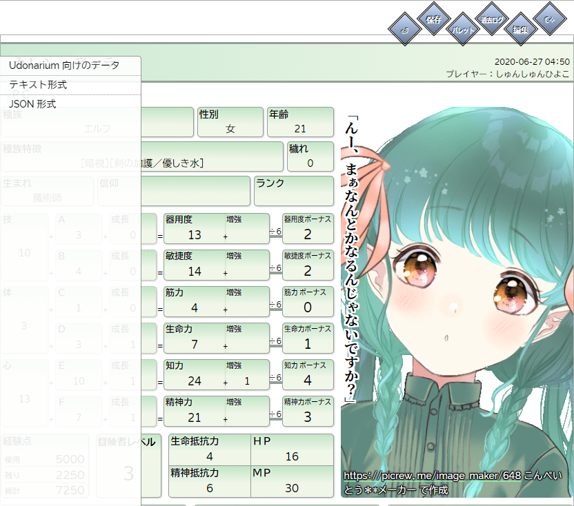
Task: Choose Udonarium 向けのデータ from the menu
Action: pos(70,65)
